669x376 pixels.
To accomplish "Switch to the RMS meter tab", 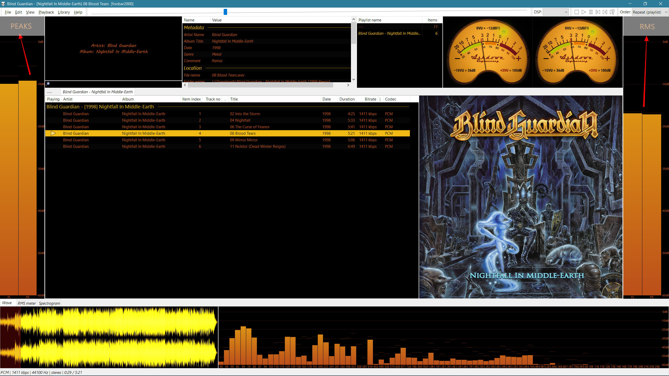I will pos(27,303).
